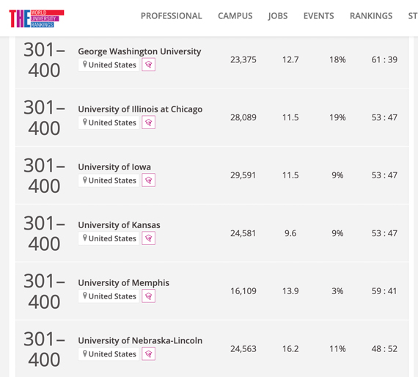Click the THE World University Rankings logo

(x=37, y=18)
